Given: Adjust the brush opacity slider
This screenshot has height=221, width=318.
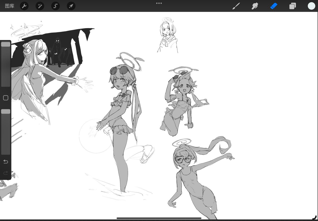Looking at the screenshot, I should pyautogui.click(x=6, y=132).
